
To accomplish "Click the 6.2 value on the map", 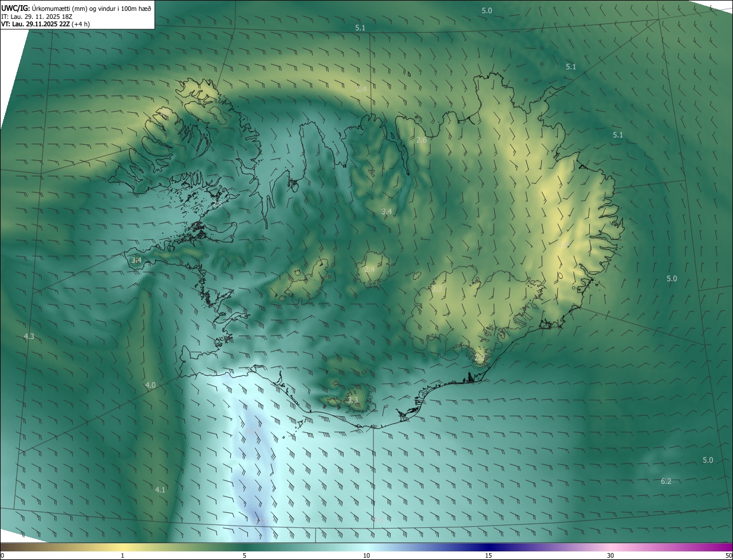I will [x=666, y=482].
